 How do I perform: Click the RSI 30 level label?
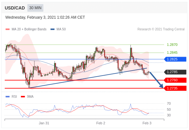coord(169,115)
